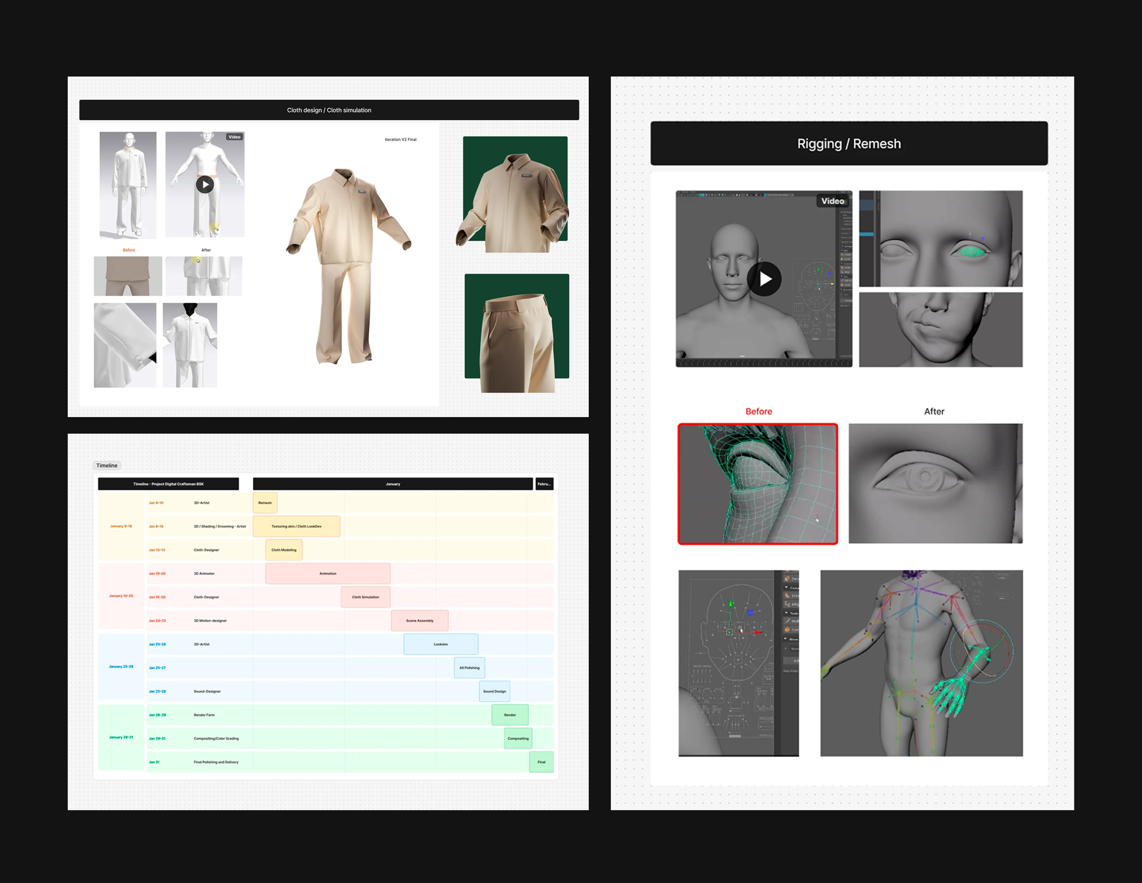
Task: Expand the bottom disclosure triangle above the snap option
Action: click(x=786, y=638)
